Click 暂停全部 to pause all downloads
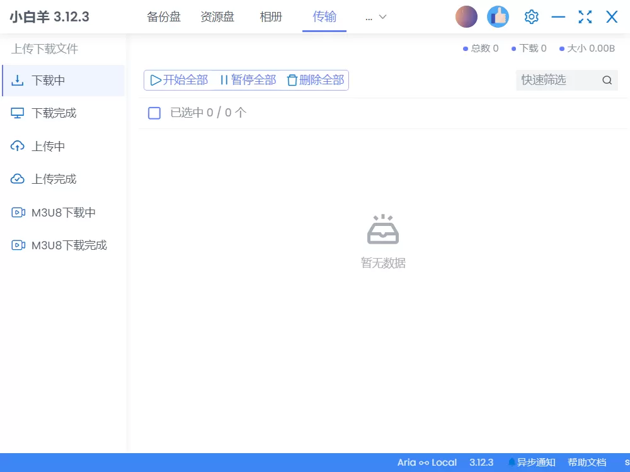This screenshot has height=472, width=630. click(249, 80)
